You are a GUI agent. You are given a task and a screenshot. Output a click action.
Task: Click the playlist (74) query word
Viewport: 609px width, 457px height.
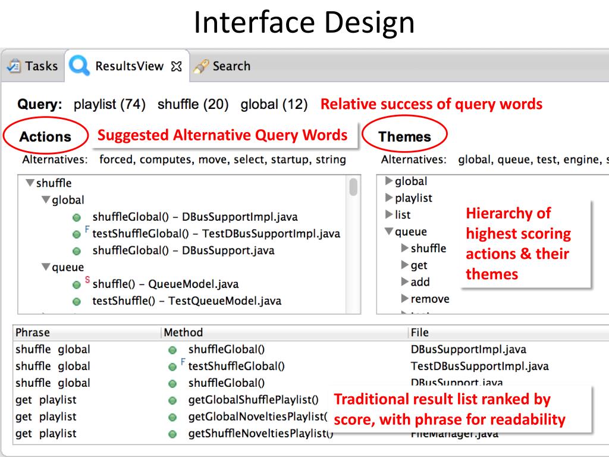pos(109,104)
